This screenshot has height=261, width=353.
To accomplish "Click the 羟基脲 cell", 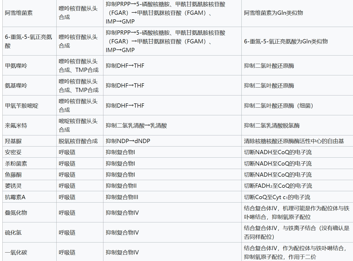I will coord(13,141).
